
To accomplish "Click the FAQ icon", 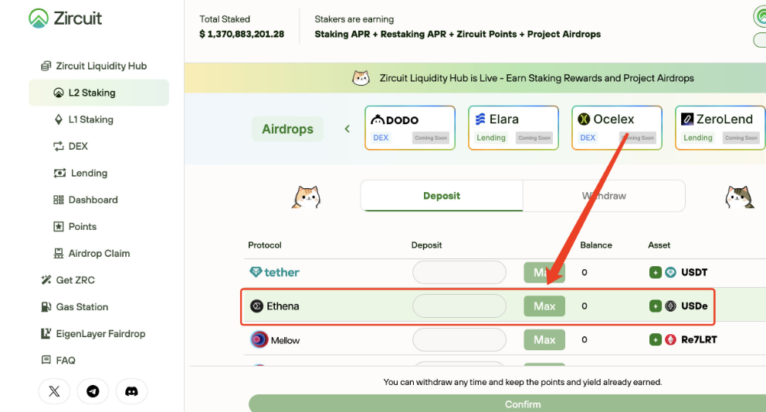I will (x=46, y=360).
